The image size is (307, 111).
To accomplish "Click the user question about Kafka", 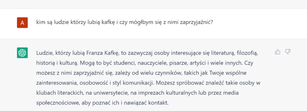I will click(125, 22).
